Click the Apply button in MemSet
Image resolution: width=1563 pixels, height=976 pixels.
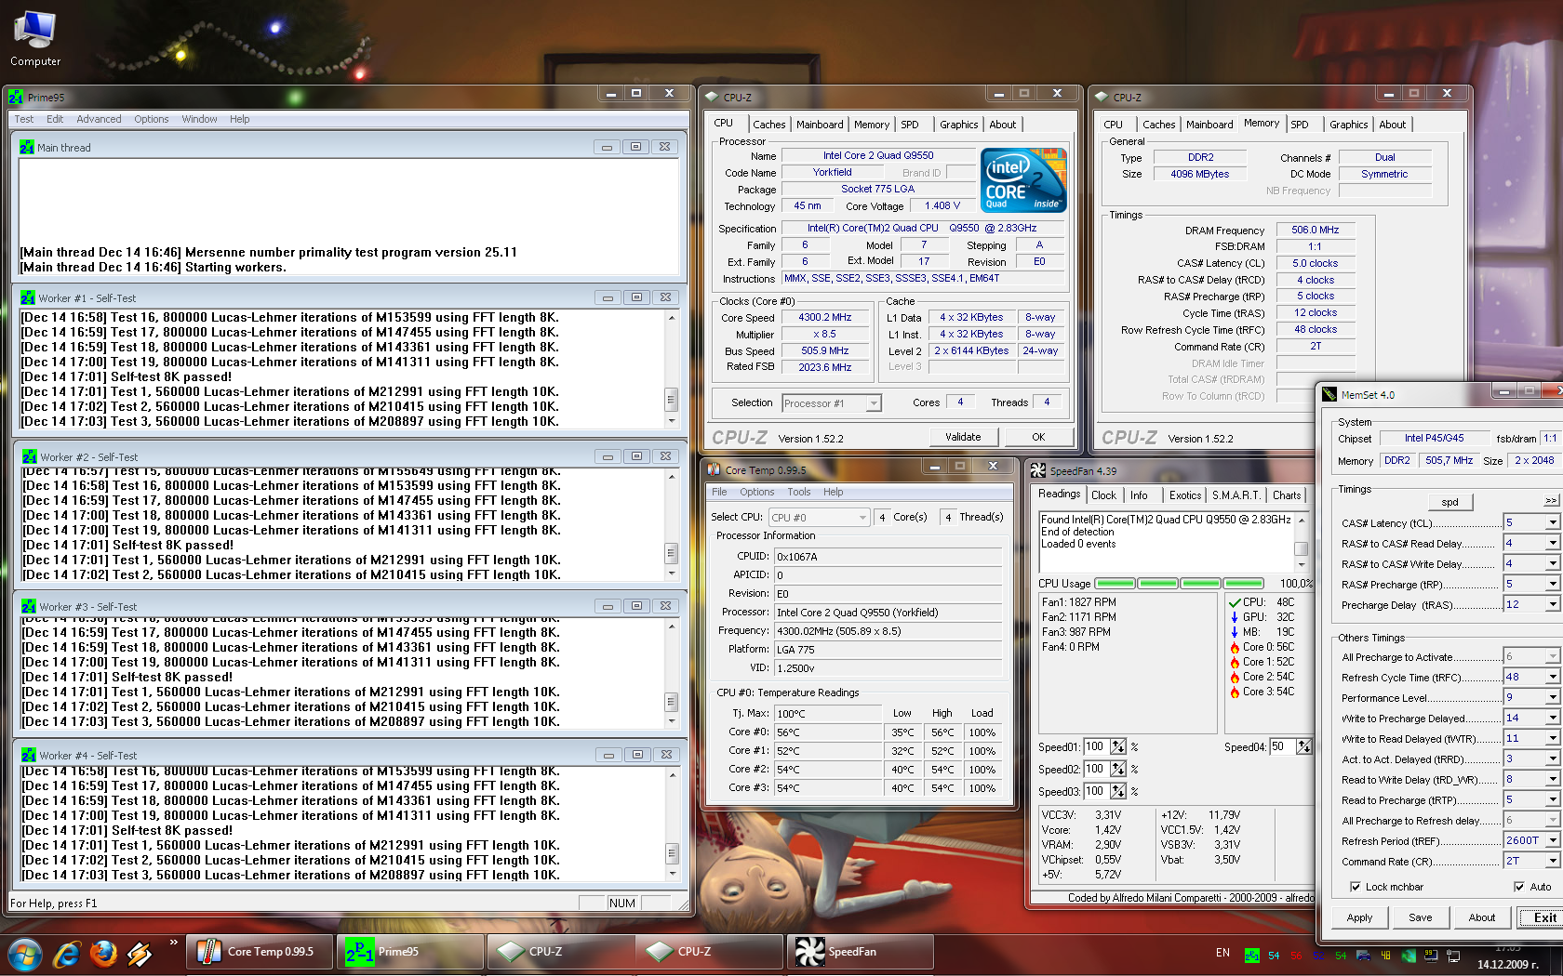1359,917
